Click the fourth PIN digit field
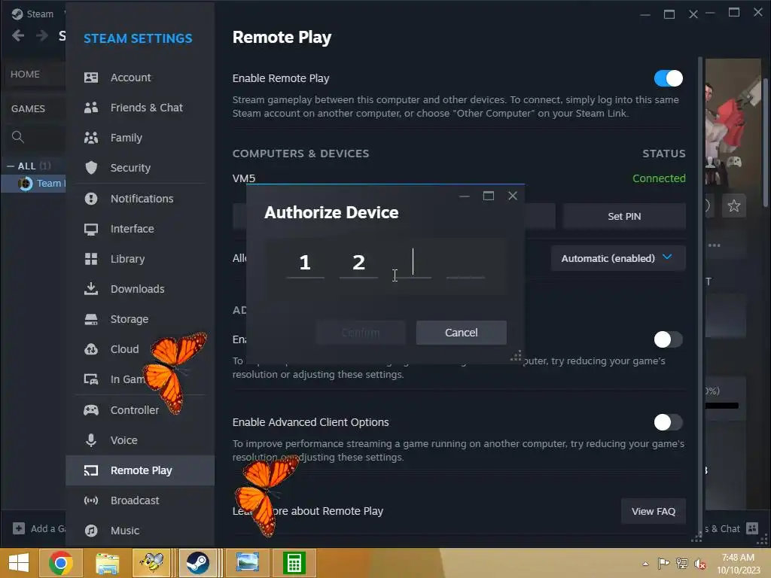 tap(465, 264)
